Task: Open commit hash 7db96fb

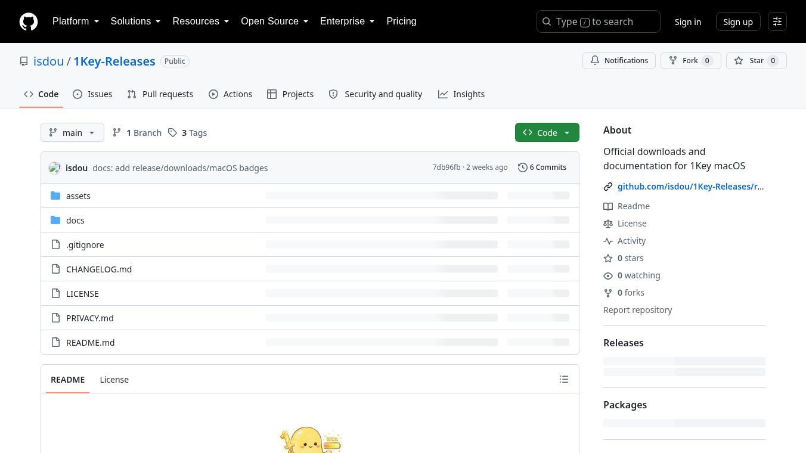Action: coord(447,167)
